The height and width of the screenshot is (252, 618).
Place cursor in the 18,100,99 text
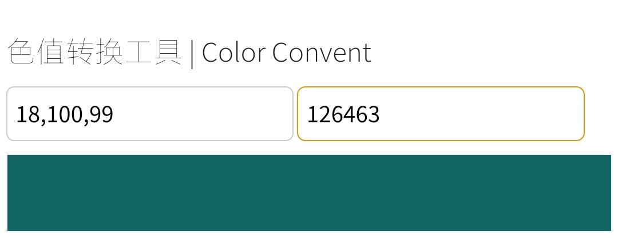[x=64, y=114]
